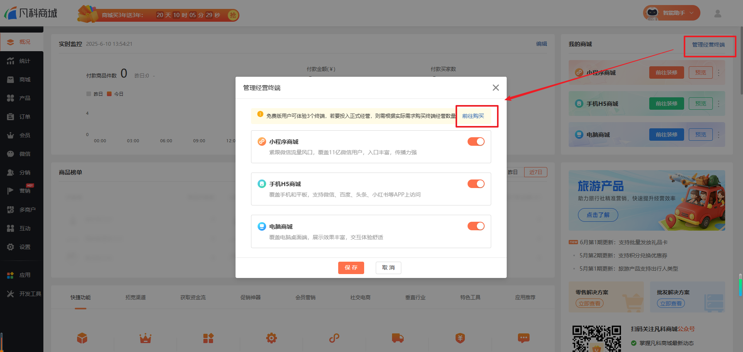Viewport: 743px width, 352px height.
Task: Close the 管理经营终端 dialog
Action: (x=495, y=88)
